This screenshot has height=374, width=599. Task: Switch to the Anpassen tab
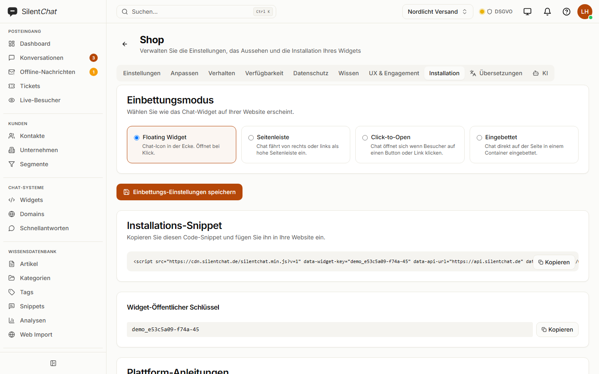pos(184,73)
